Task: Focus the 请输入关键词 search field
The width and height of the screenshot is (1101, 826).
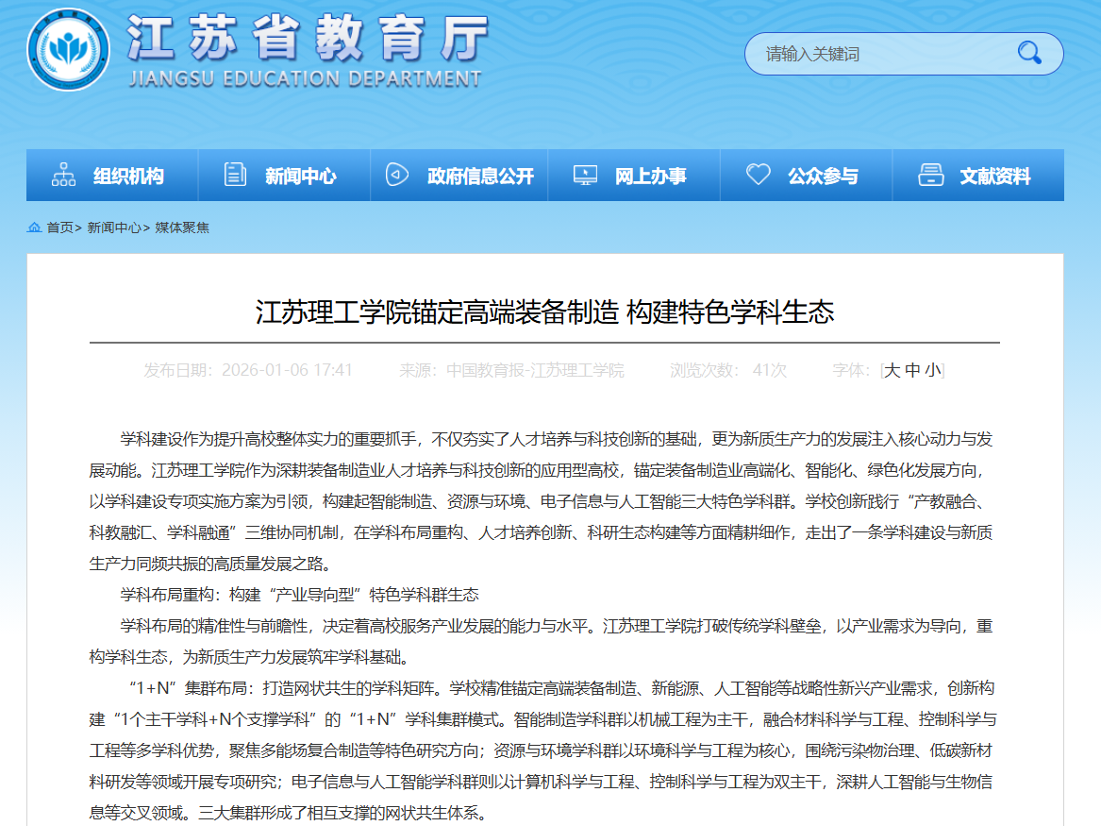Action: click(877, 54)
